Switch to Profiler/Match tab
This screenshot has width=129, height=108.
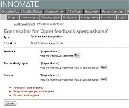32,12
